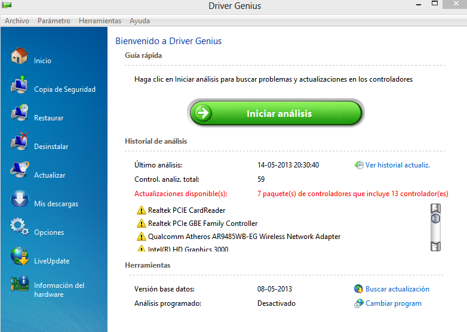
Task: Click the value 59 for Control. analiz. total
Action: [261, 179]
